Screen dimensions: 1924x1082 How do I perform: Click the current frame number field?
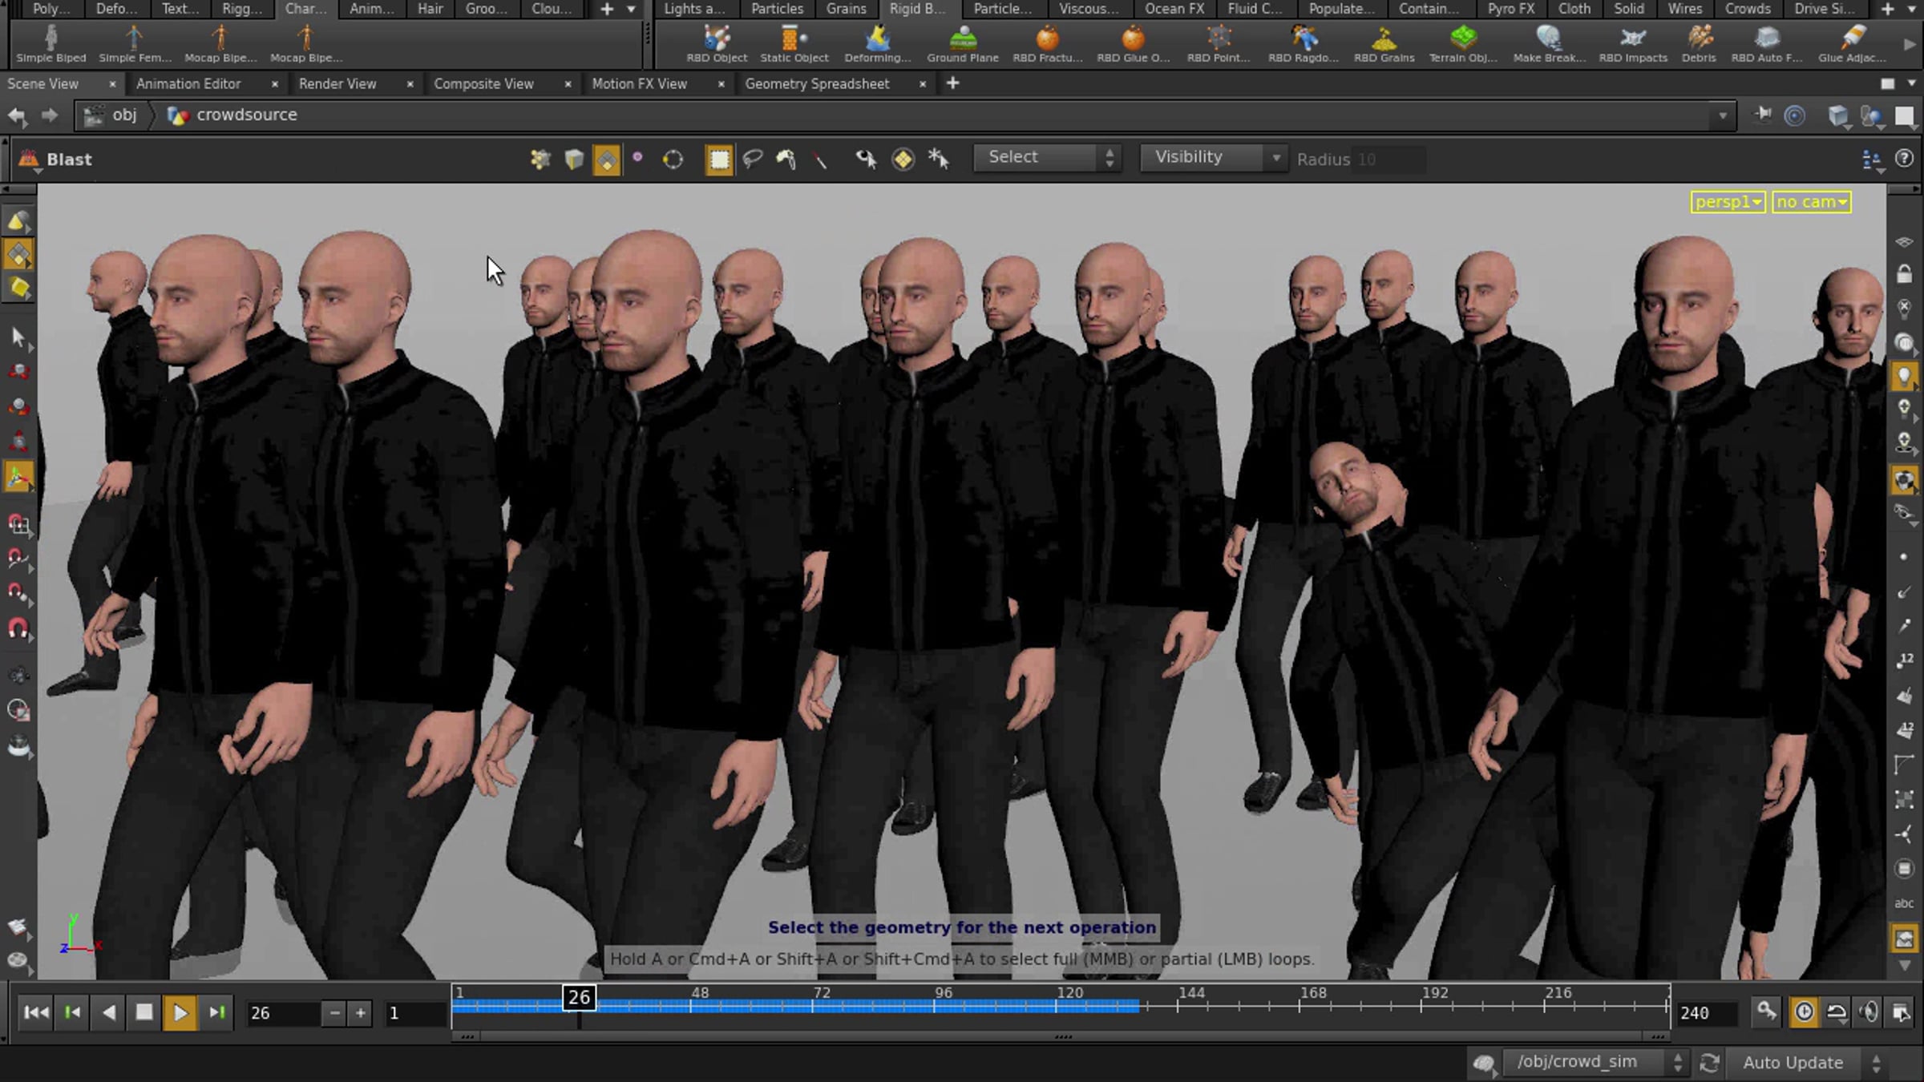pos(281,1013)
